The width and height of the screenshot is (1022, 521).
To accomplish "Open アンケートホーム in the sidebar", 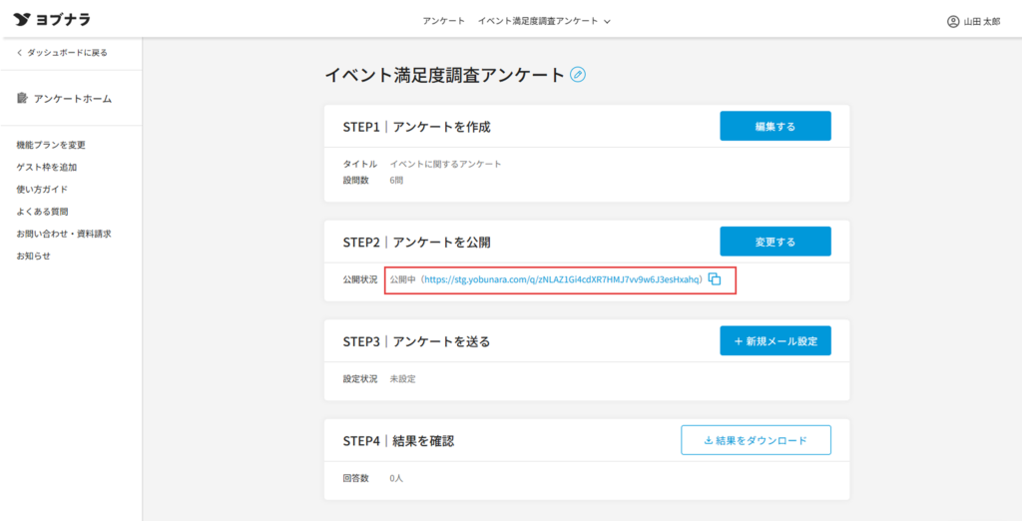I will pos(72,99).
